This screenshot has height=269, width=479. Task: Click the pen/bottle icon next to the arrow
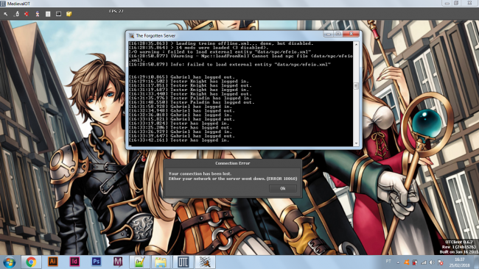(x=16, y=14)
